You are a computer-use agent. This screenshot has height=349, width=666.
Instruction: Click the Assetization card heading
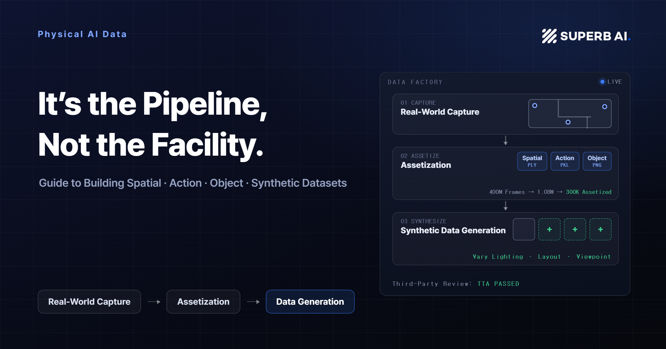click(x=426, y=165)
